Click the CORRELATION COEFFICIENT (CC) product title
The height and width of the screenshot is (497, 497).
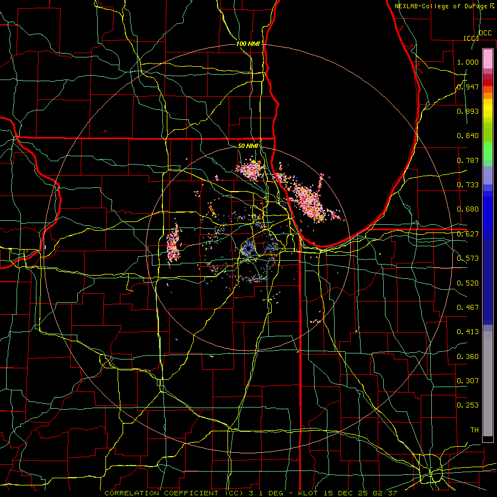(174, 493)
